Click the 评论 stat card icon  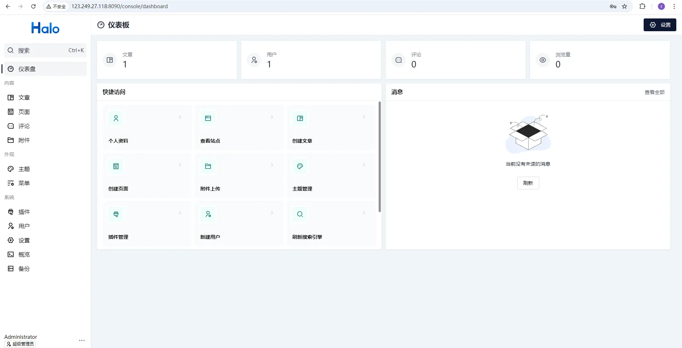[399, 60]
